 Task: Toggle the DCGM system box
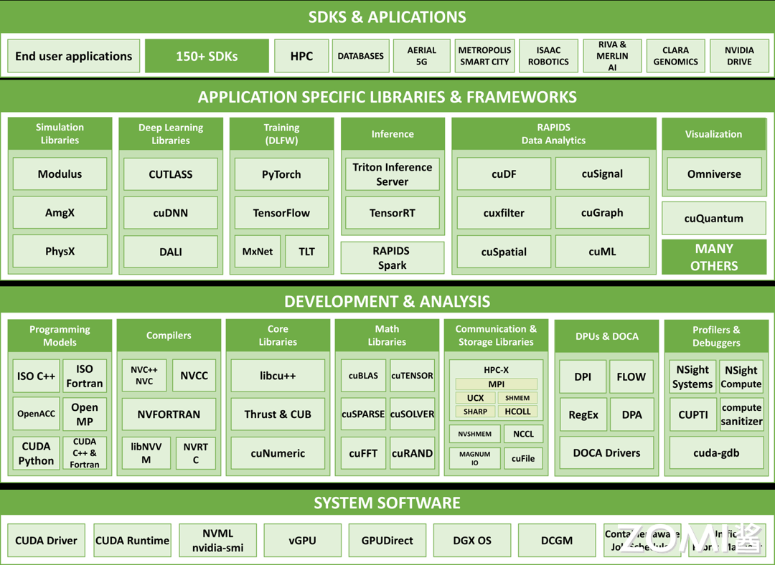(x=557, y=540)
